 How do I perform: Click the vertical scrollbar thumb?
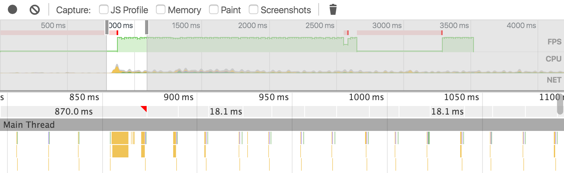click(x=560, y=104)
